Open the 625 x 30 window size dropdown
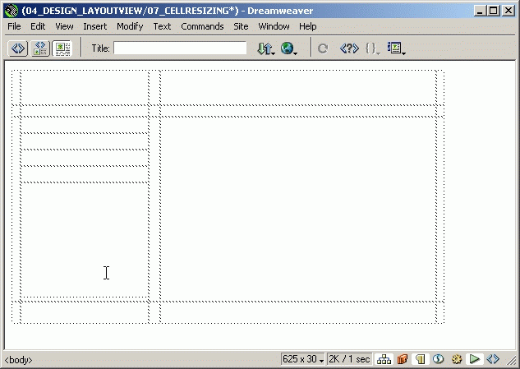 (303, 359)
